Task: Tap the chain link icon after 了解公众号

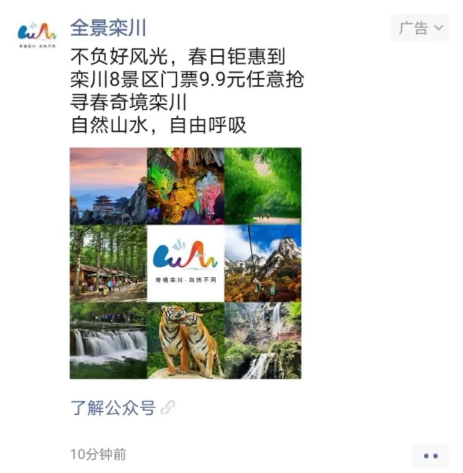Action: point(168,408)
